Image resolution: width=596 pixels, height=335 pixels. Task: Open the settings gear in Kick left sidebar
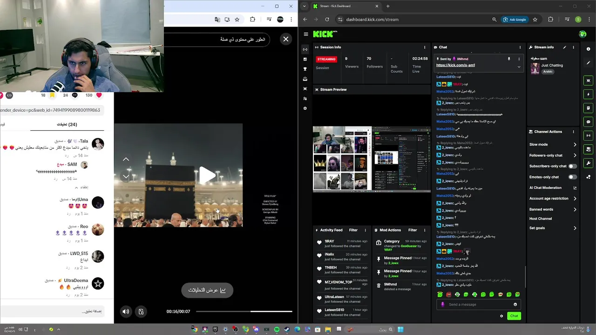coord(305,108)
